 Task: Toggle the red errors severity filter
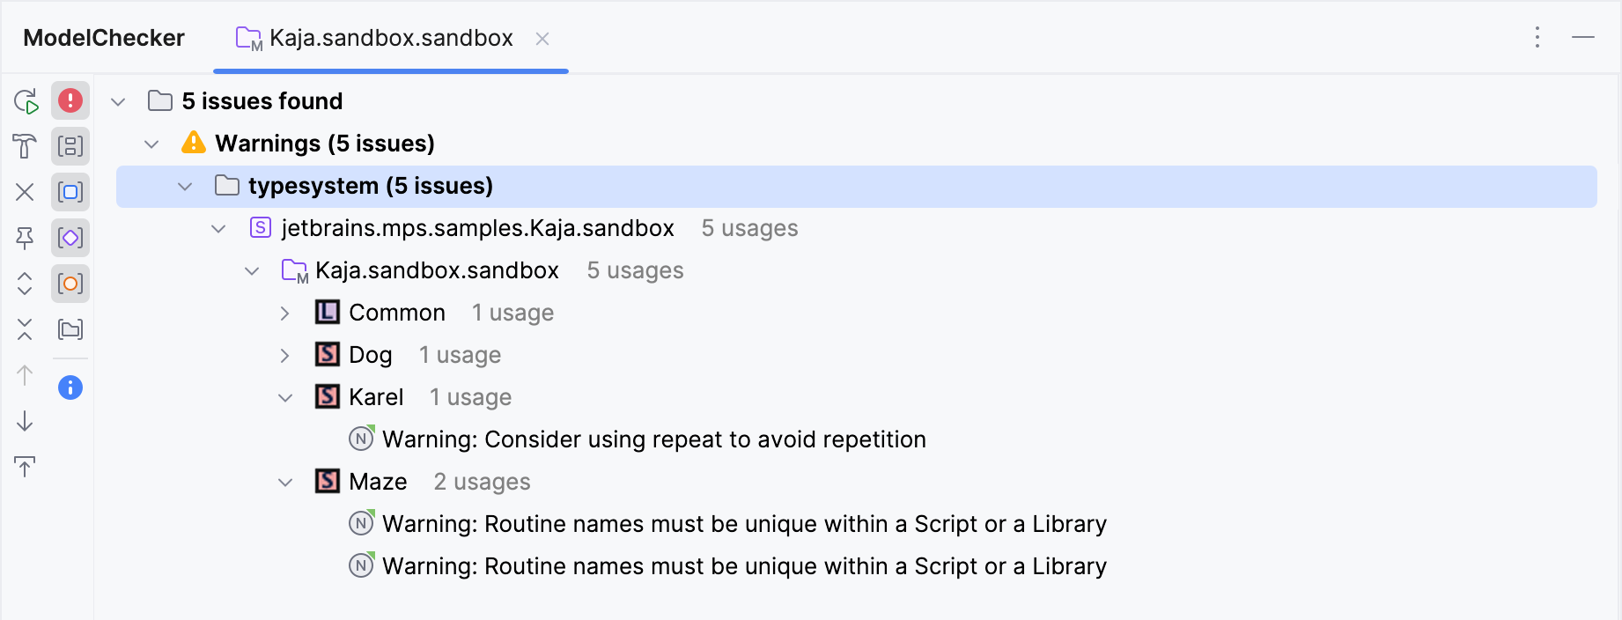70,100
